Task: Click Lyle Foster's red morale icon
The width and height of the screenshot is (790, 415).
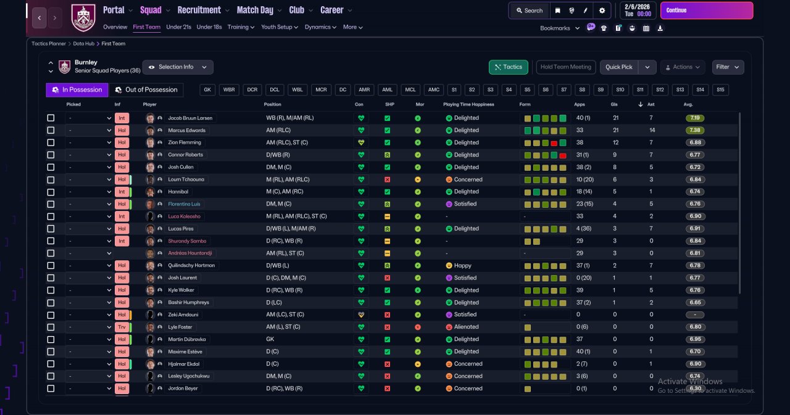Action: [x=418, y=327]
